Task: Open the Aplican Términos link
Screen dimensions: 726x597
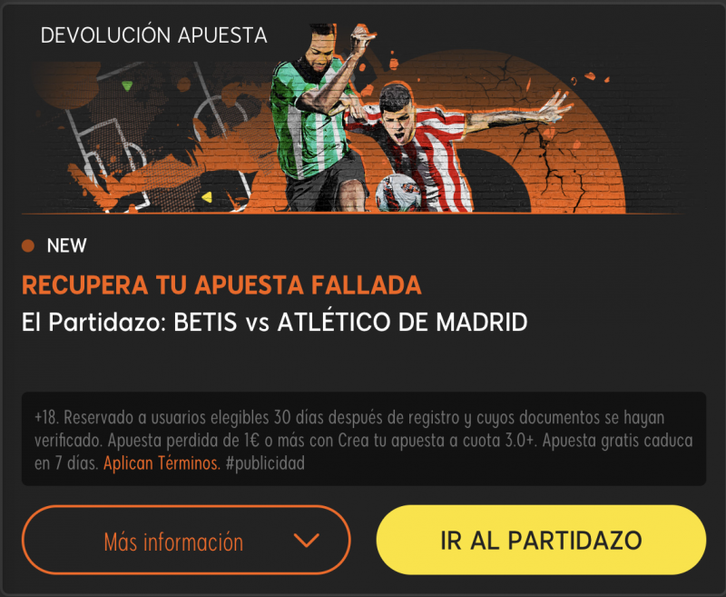Action: [162, 463]
